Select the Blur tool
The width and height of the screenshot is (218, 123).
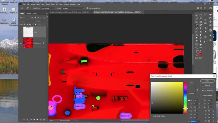201,35
